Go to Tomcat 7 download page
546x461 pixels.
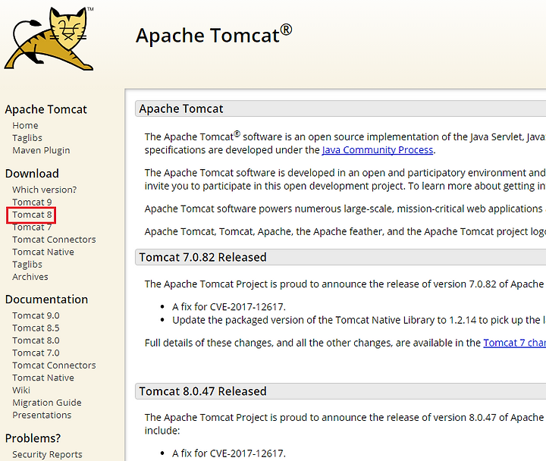point(32,227)
